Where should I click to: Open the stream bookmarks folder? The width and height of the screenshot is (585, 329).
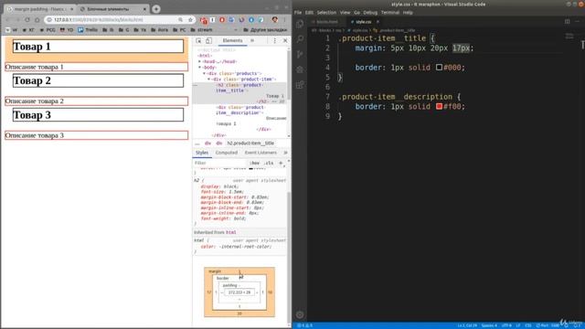click(201, 29)
